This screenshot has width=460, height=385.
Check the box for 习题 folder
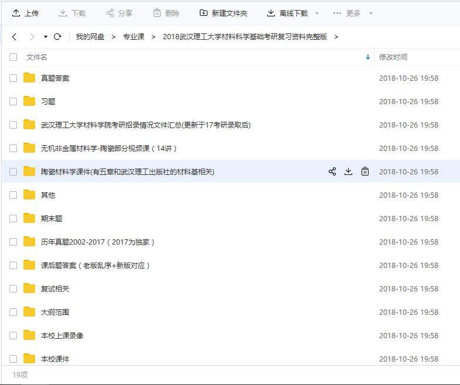13,101
